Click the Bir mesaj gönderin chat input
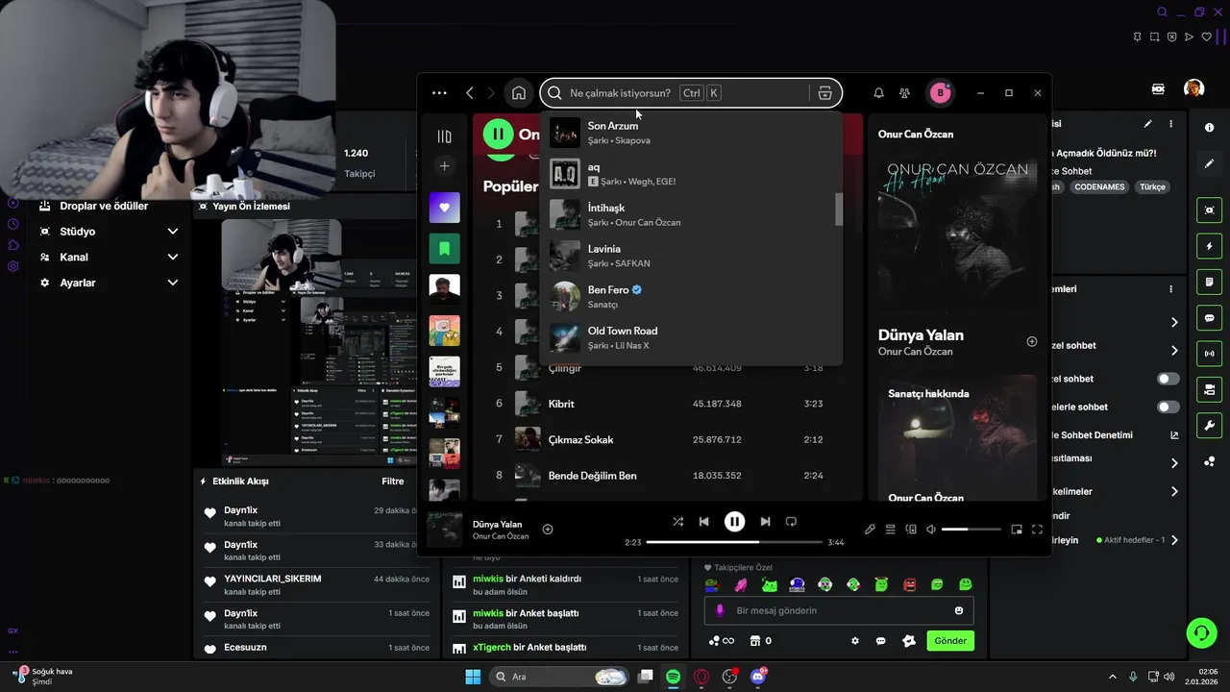This screenshot has height=692, width=1230. [x=839, y=611]
